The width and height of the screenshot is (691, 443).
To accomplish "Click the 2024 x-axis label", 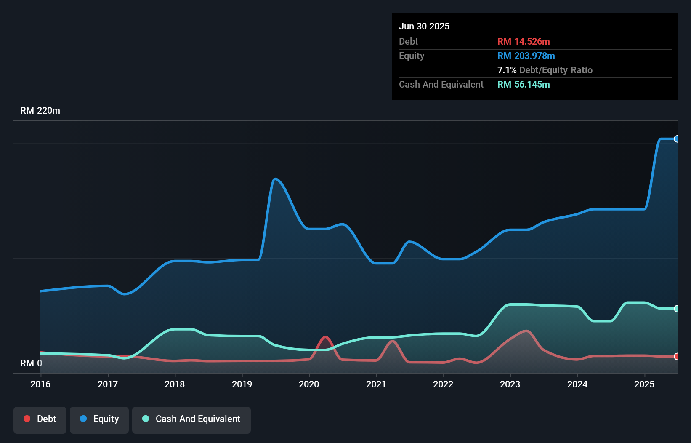I will tap(577, 384).
